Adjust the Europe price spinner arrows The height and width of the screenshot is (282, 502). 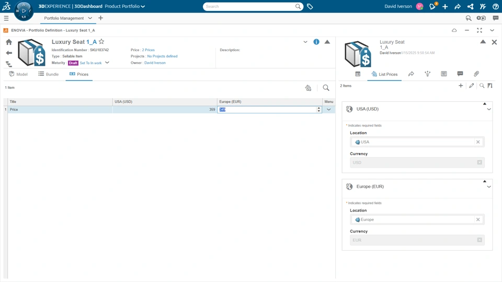click(x=318, y=109)
